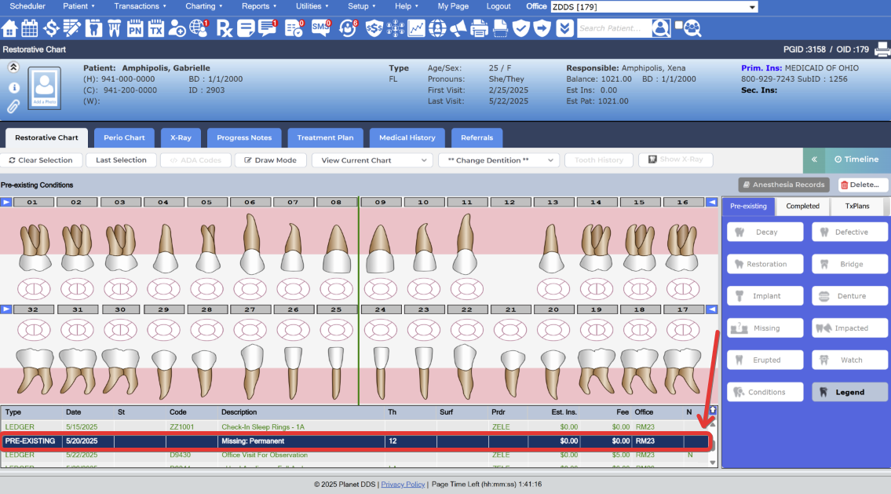Viewport: 891px width, 494px height.
Task: Open the Office ZDDS [179] dropdown
Action: pos(654,7)
